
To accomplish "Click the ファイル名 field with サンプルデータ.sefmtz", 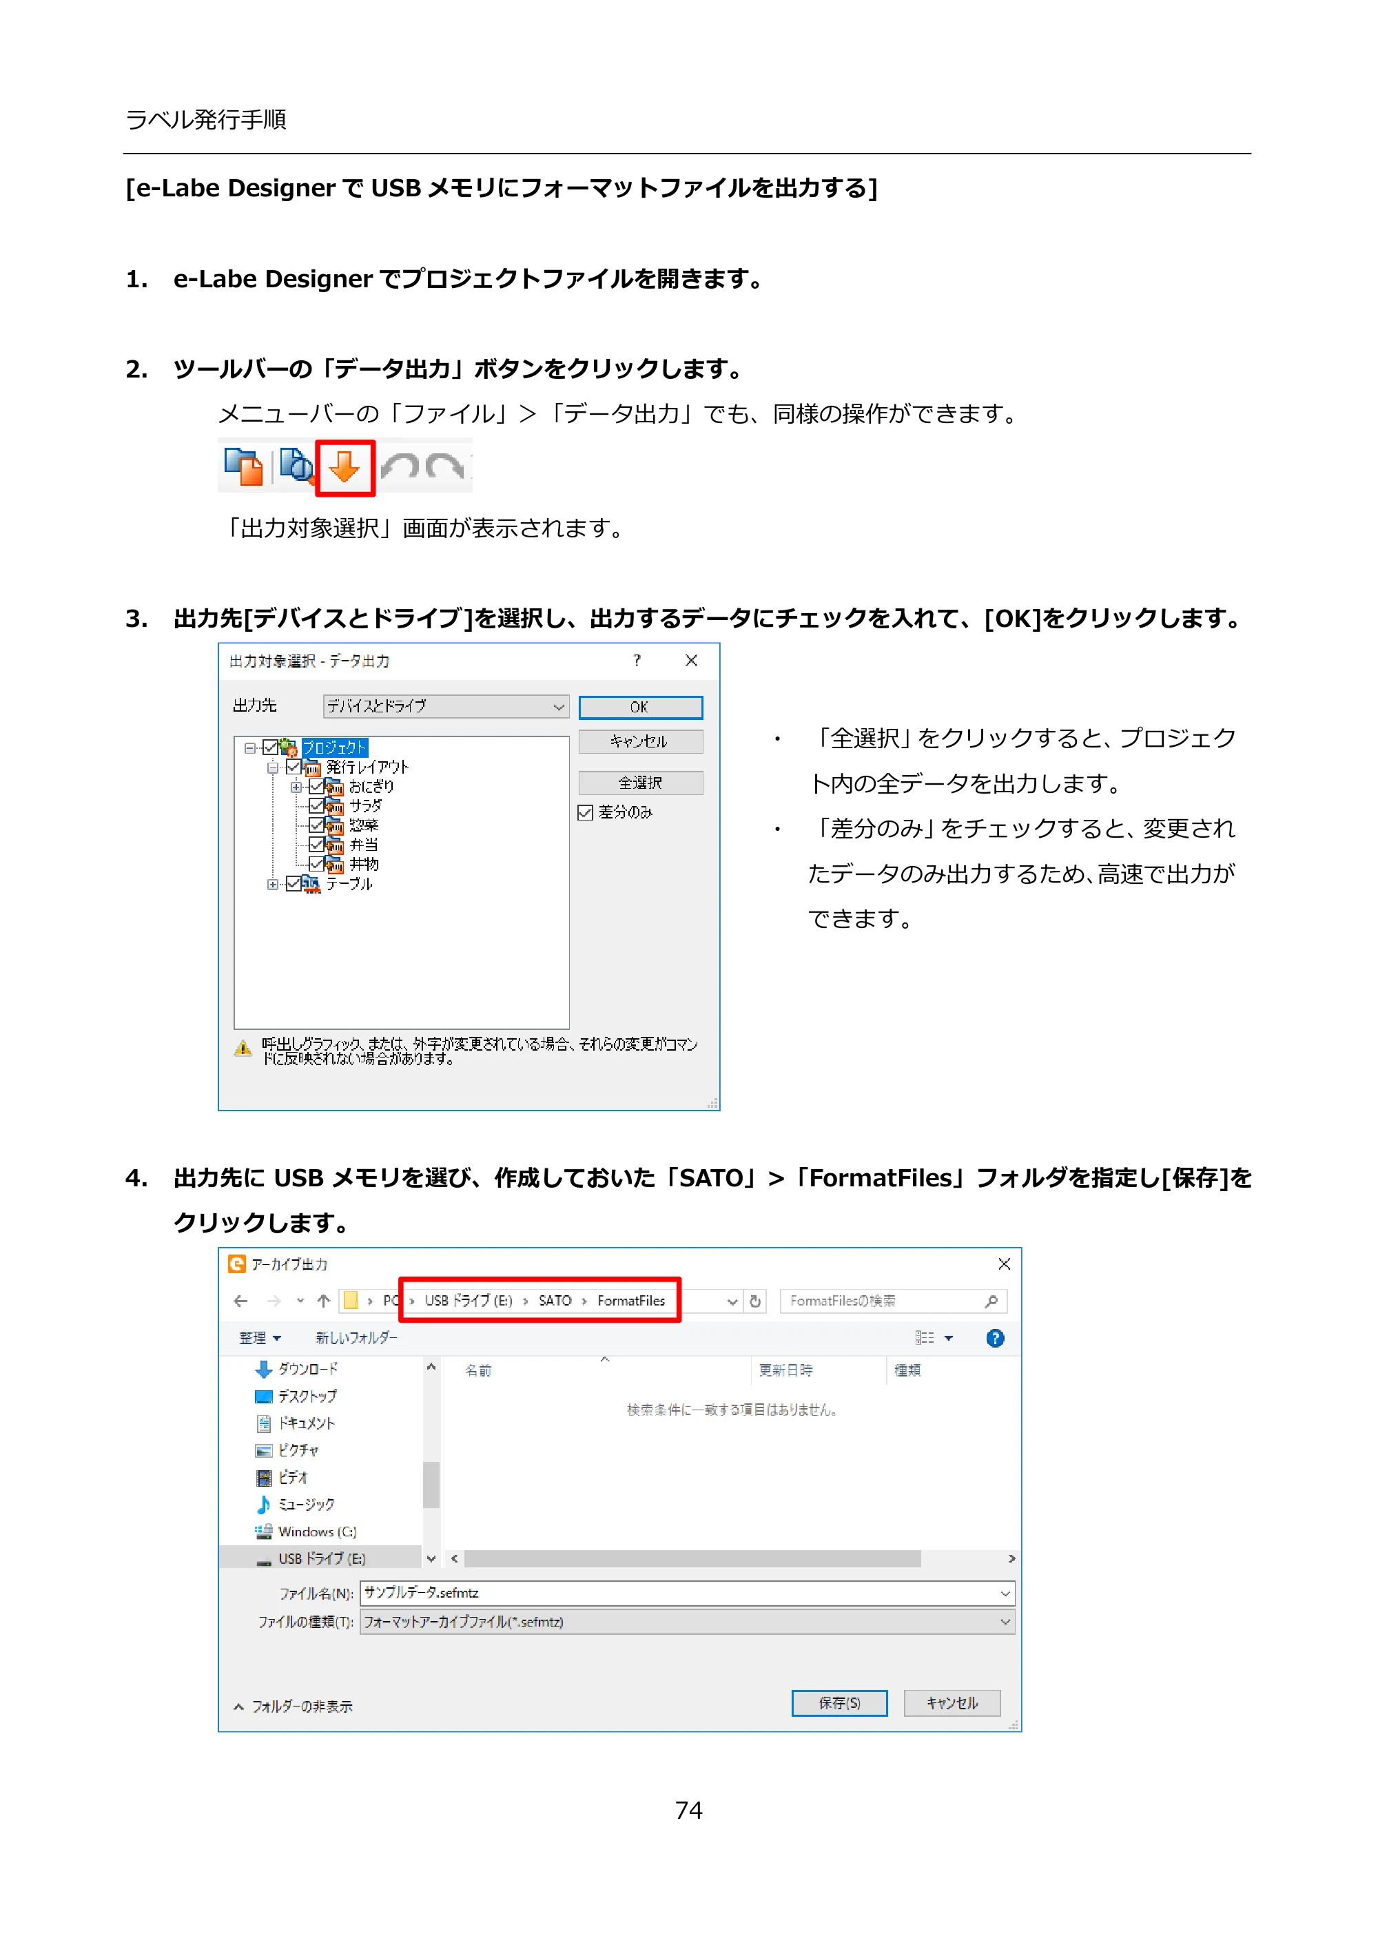I will 687,1594.
